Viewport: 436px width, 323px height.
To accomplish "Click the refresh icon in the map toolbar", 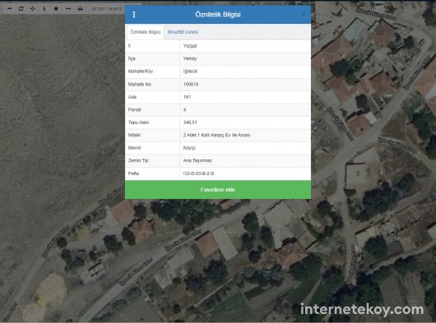I will 21,8.
